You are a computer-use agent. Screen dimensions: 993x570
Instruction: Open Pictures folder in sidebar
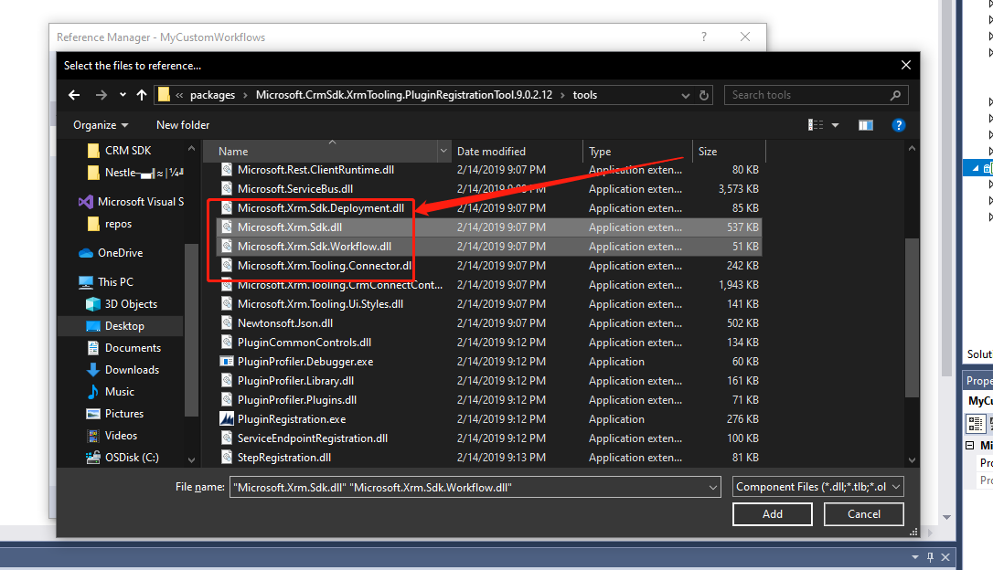[115, 414]
